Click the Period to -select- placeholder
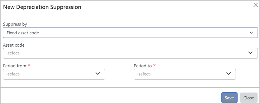 [x=144, y=74]
